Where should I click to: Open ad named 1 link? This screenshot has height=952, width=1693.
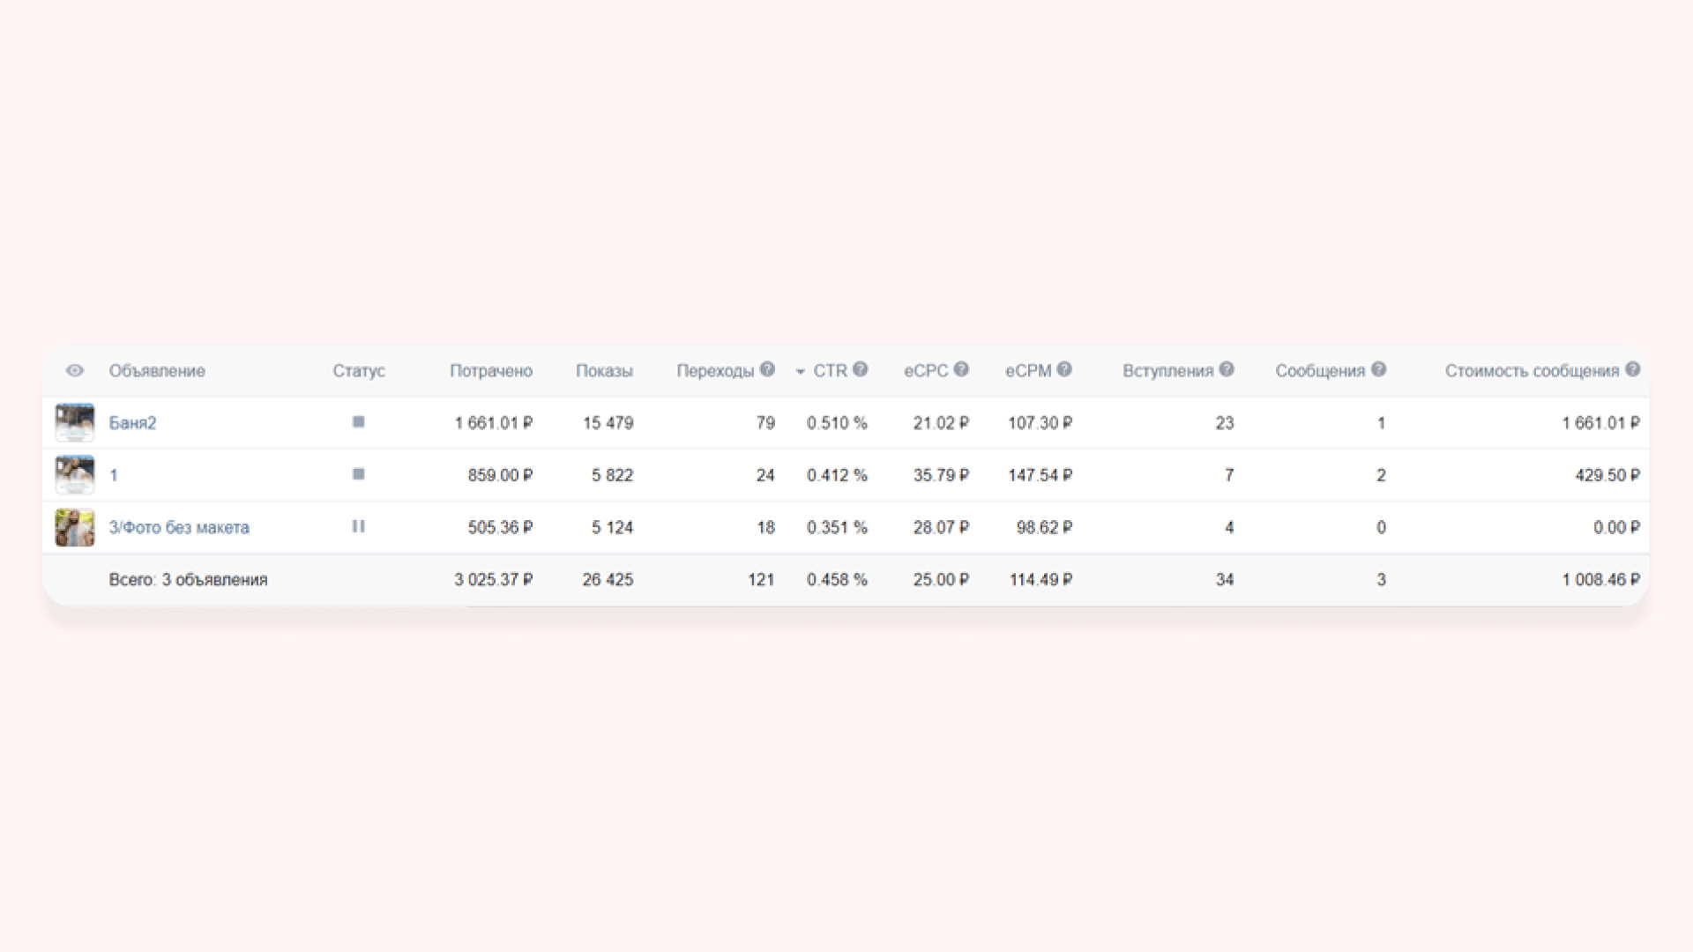(x=113, y=475)
